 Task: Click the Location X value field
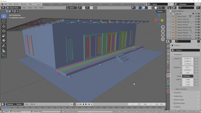pyautogui.click(x=188, y=59)
